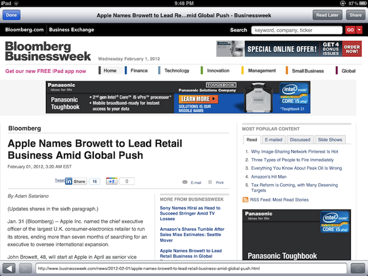Click the byline By Adam Satariano

[28, 196]
